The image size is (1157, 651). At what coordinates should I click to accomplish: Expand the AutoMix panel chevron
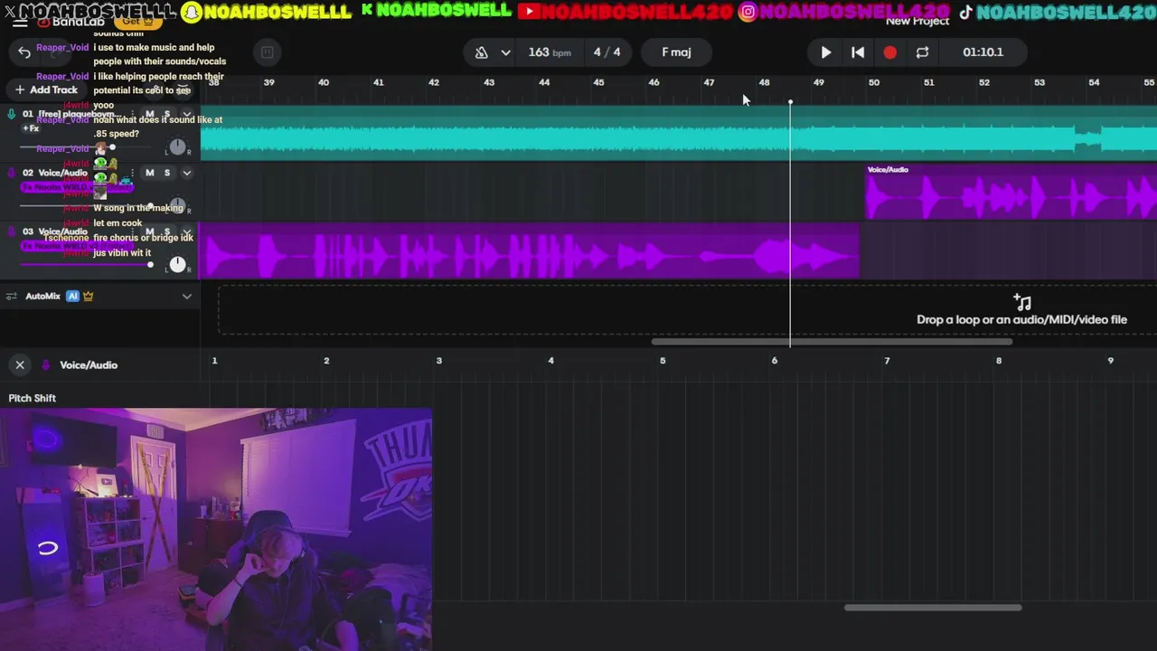coord(187,296)
